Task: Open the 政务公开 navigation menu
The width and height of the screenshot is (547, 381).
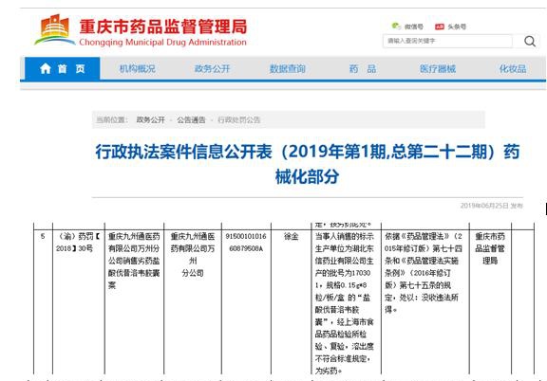Action: pos(212,68)
